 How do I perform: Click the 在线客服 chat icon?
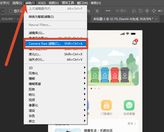[x=129, y=105]
